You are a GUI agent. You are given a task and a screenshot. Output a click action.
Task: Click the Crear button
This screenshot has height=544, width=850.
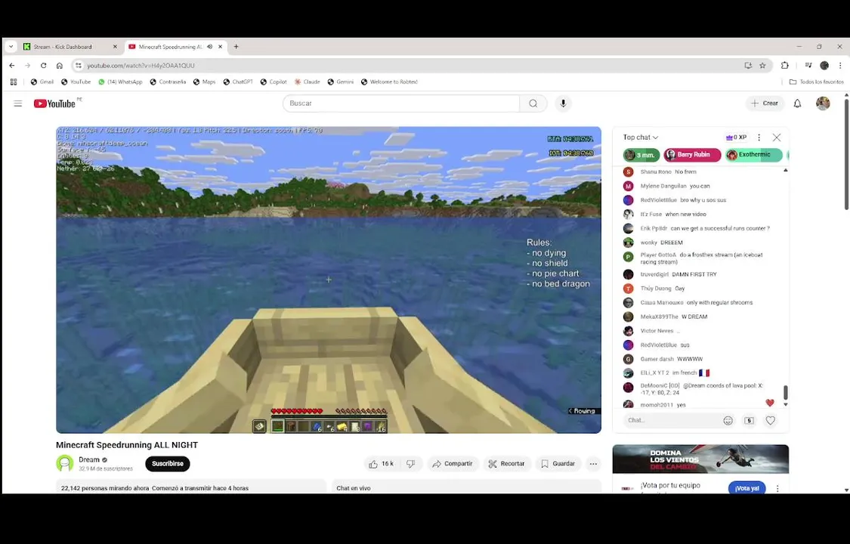pos(765,104)
